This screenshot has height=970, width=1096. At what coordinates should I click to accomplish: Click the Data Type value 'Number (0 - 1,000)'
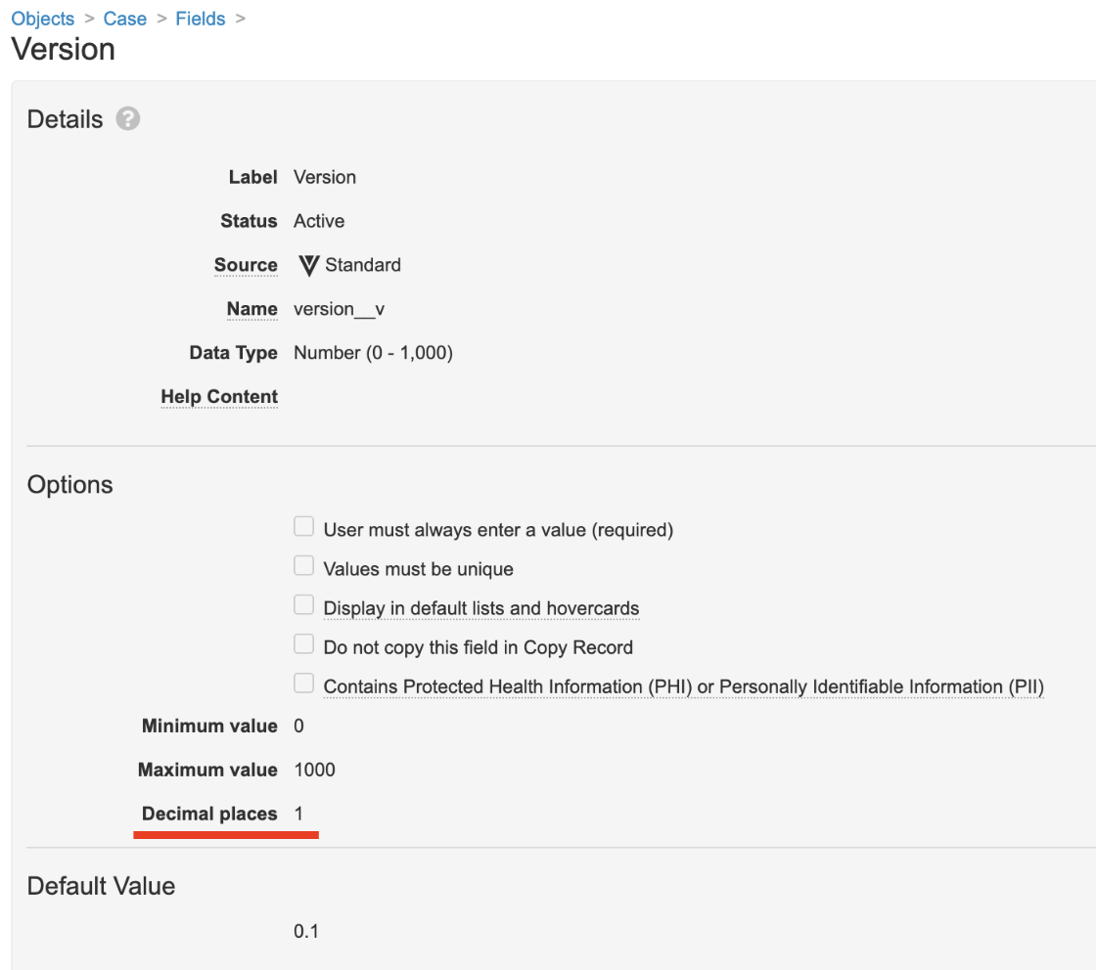[x=373, y=353]
